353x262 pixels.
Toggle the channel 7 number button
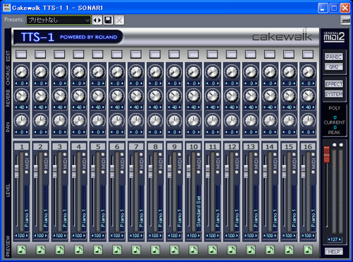(x=136, y=147)
